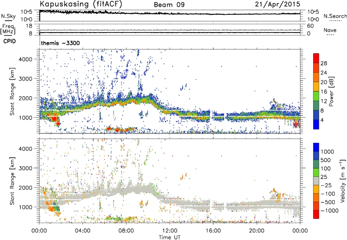The image size is (347, 240).
Task: Click the -1000 value on Velocity colorbar
Action: (x=329, y=211)
